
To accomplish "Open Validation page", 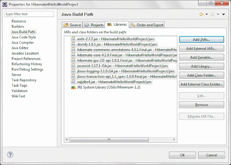I will click(x=19, y=91).
